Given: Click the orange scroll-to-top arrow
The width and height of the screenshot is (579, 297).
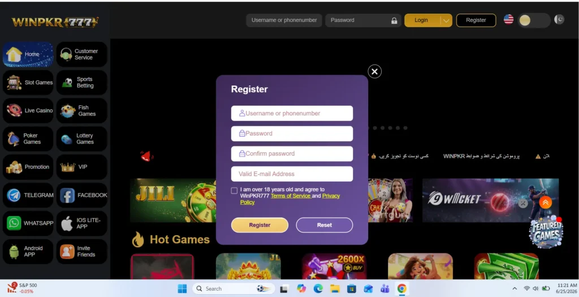Looking at the screenshot, I should pyautogui.click(x=546, y=203).
